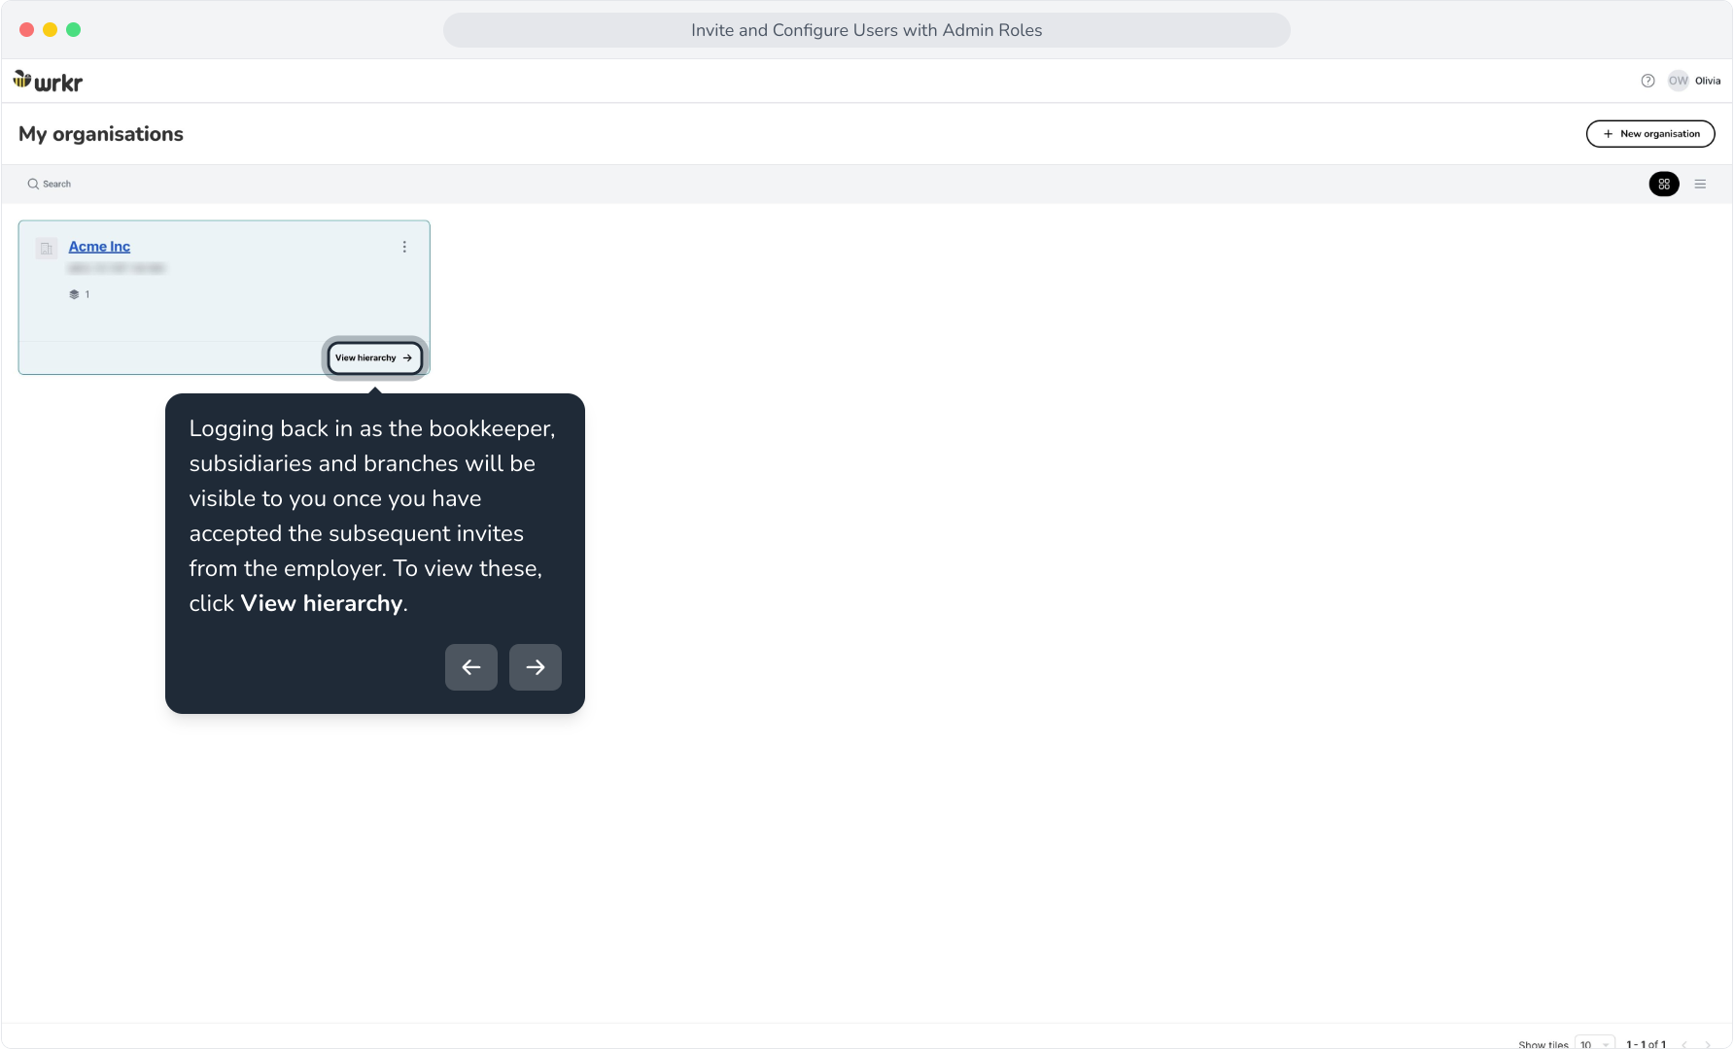Click the View hierarchy button
The width and height of the screenshot is (1734, 1049).
[374, 357]
